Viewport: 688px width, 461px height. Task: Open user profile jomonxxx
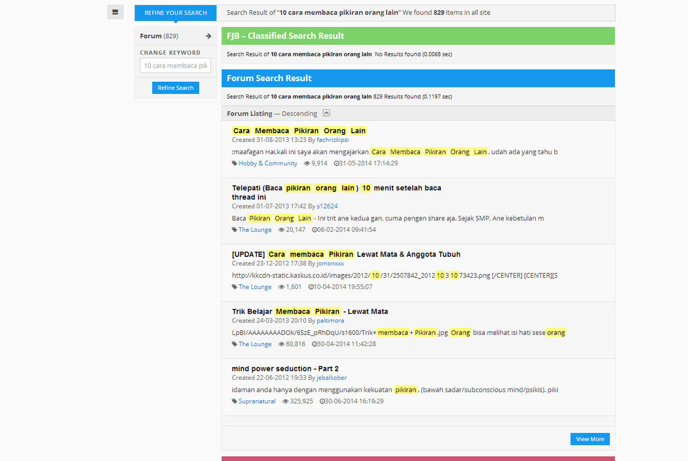pos(331,263)
